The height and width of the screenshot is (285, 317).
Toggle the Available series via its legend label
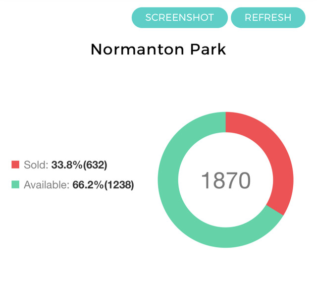[46, 185]
